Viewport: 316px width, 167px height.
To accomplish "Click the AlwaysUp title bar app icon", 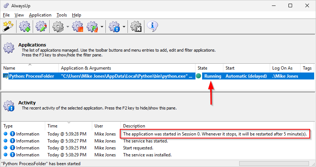I will (x=6, y=5).
